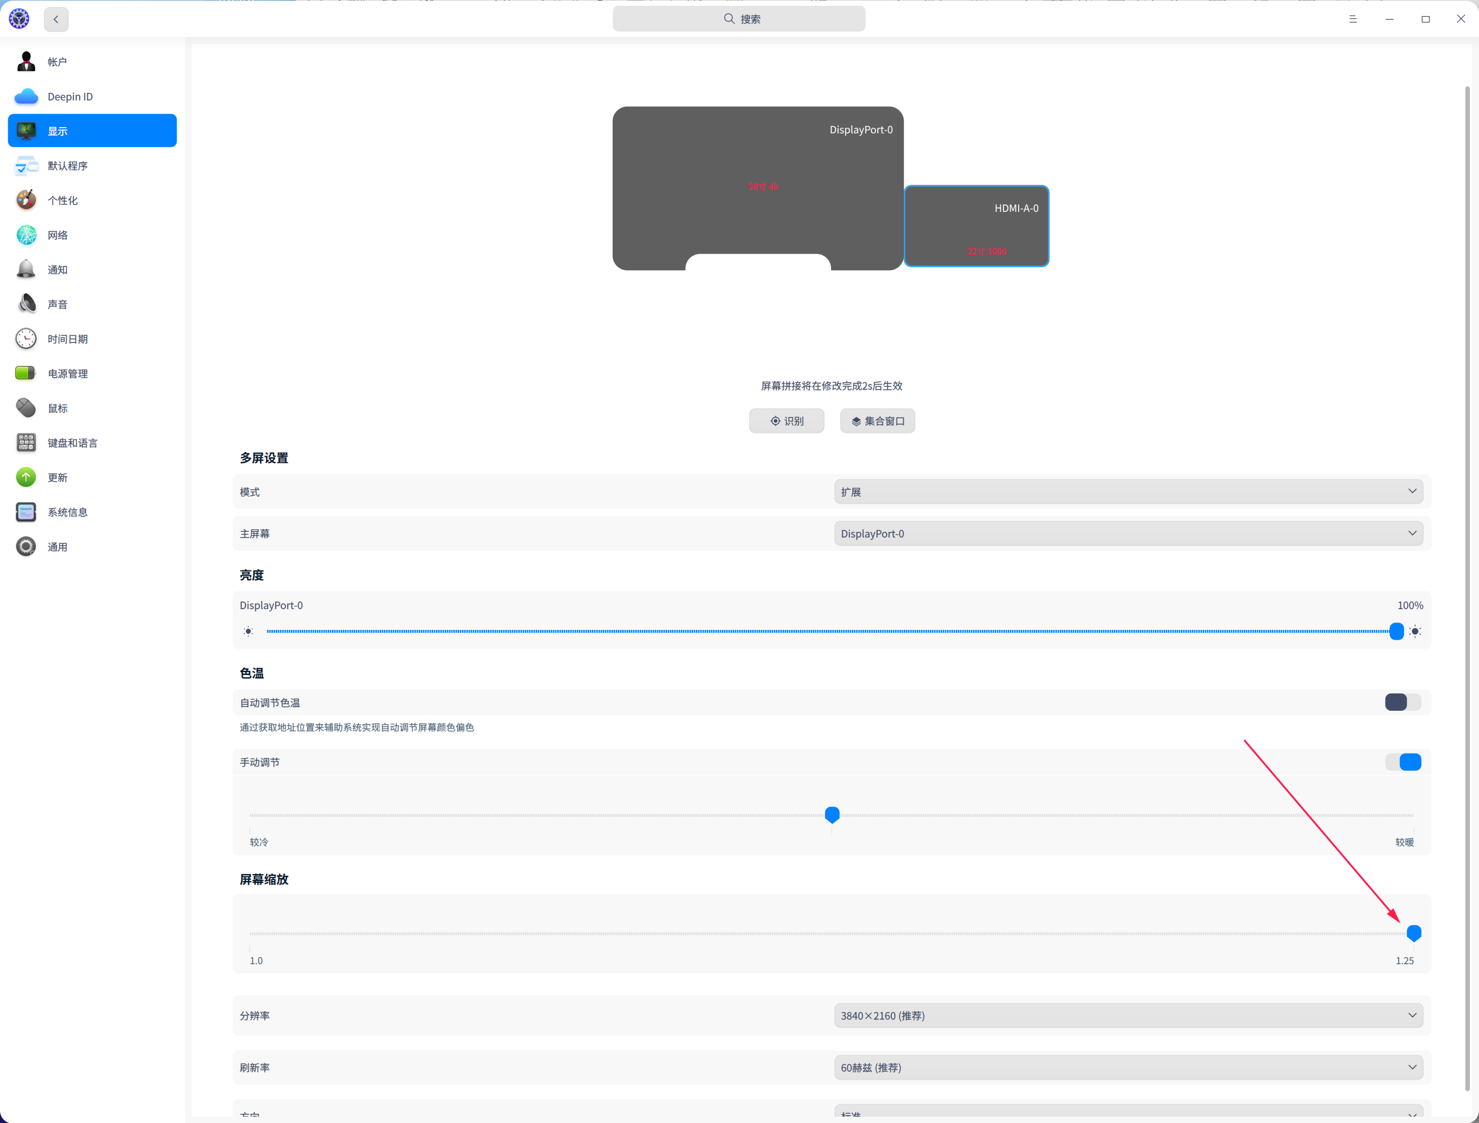Click the back arrow in title bar

click(x=56, y=18)
